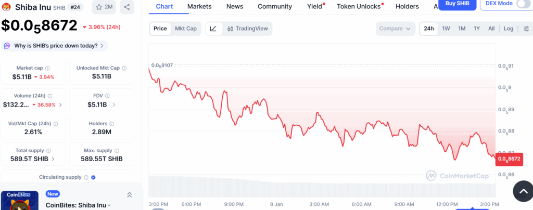This screenshot has height=210, width=533.
Task: Click the Shiba Inu coin logo
Action: pos(7,7)
